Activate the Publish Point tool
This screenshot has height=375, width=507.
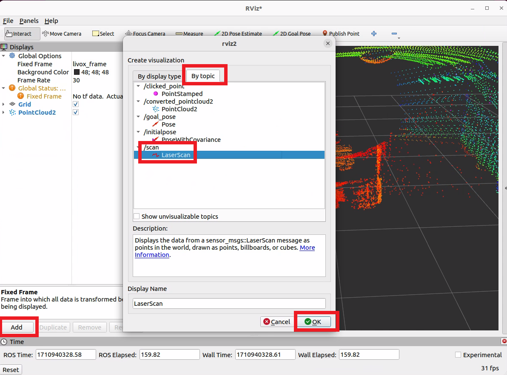pyautogui.click(x=341, y=33)
